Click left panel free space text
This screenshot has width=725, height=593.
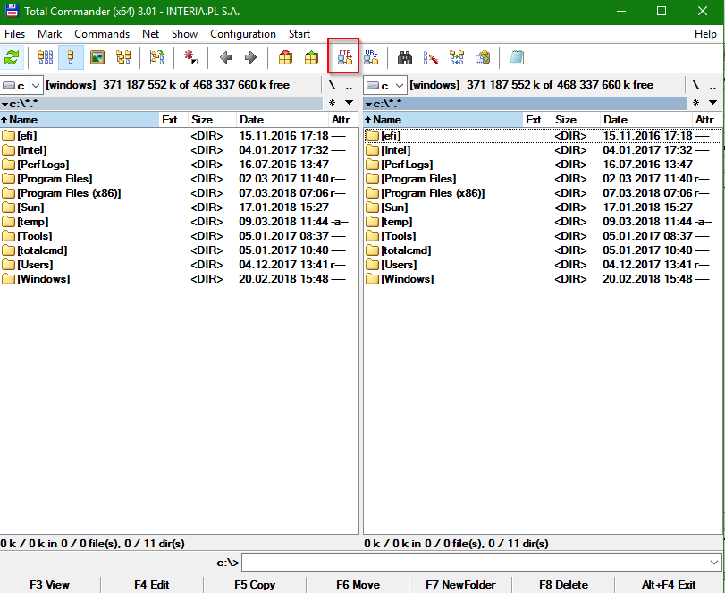click(196, 85)
